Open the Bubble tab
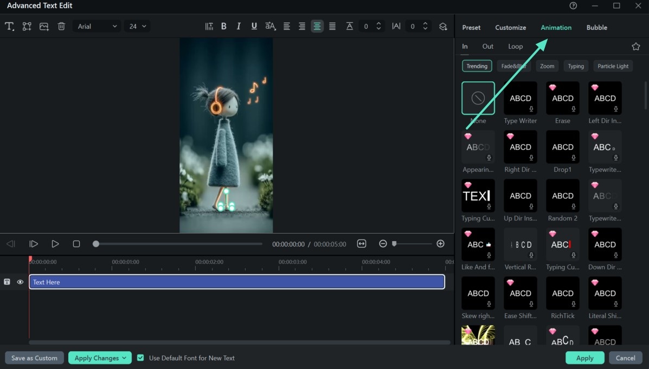 [x=596, y=27]
